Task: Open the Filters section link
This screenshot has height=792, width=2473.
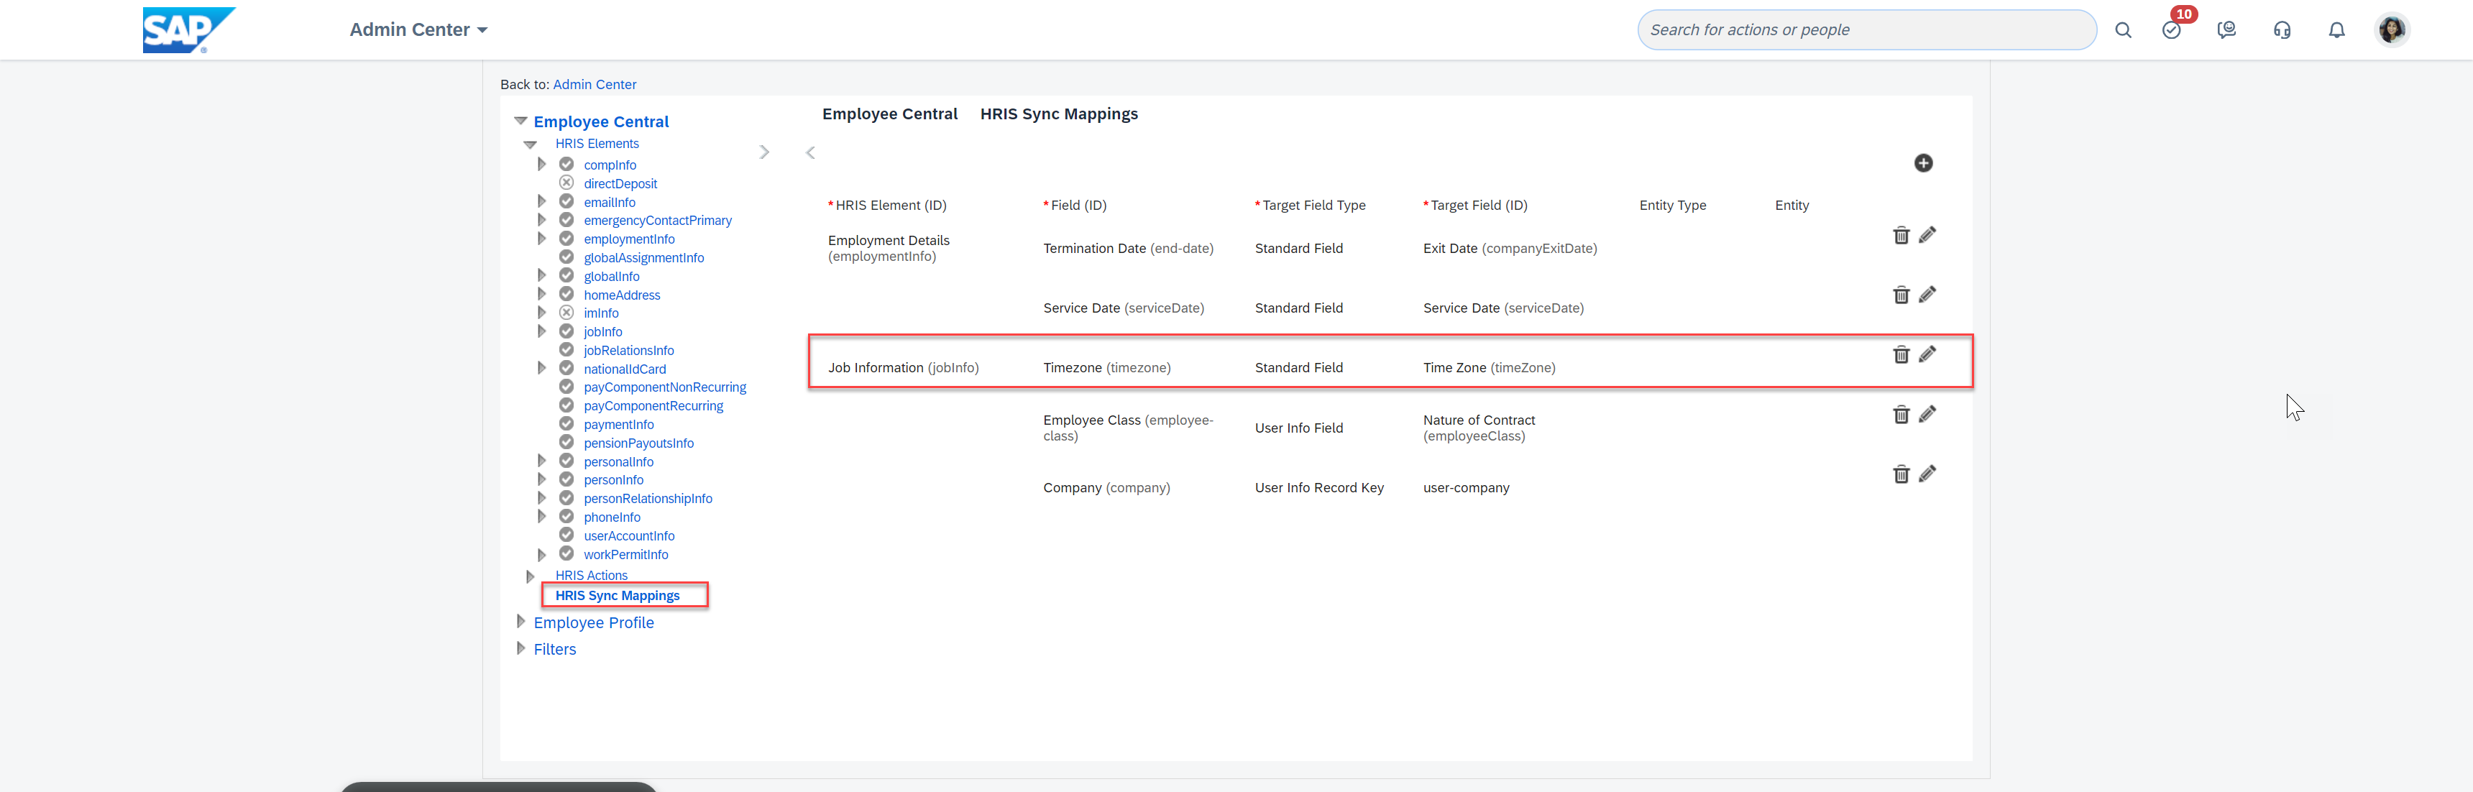Action: coord(555,649)
